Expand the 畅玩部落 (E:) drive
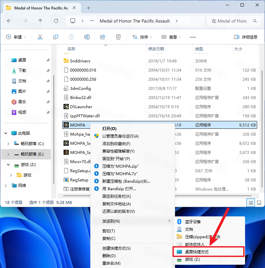Screen dimensions: 265x268 pyautogui.click(x=8, y=154)
